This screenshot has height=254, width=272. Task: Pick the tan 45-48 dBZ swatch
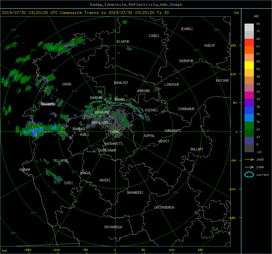click(249, 80)
